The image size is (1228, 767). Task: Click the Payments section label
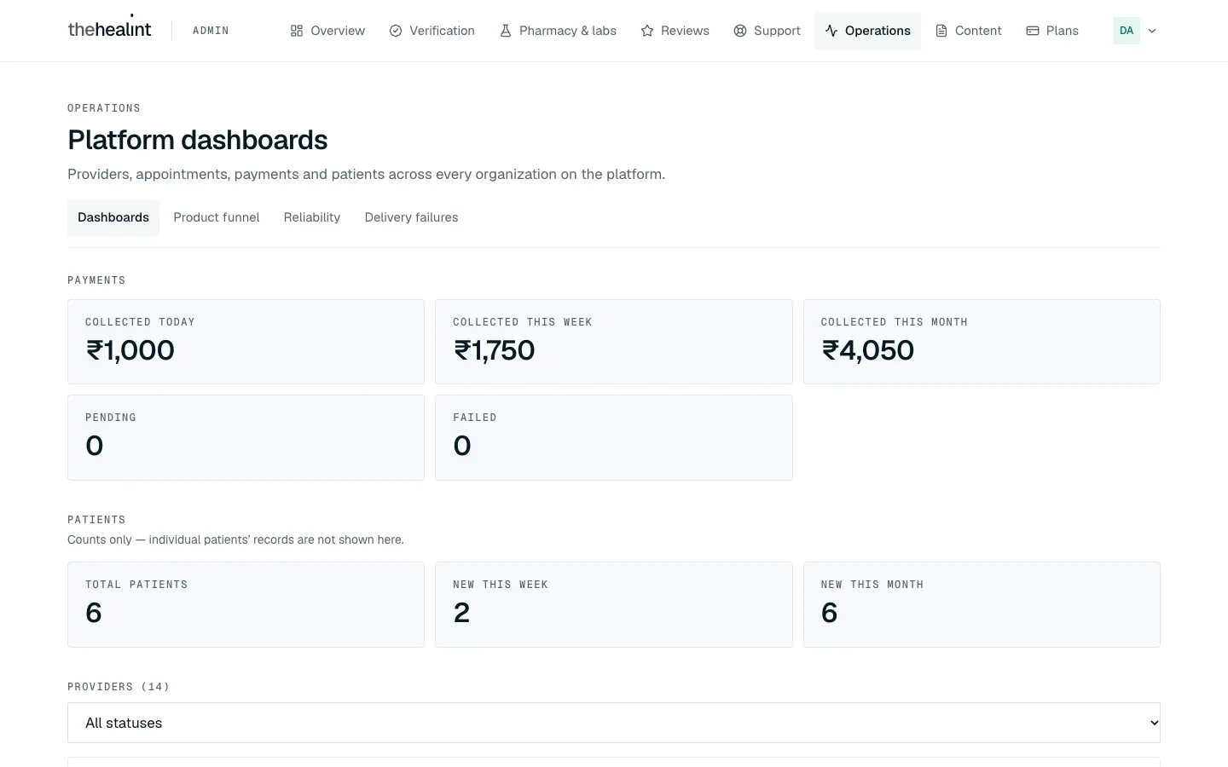point(96,280)
